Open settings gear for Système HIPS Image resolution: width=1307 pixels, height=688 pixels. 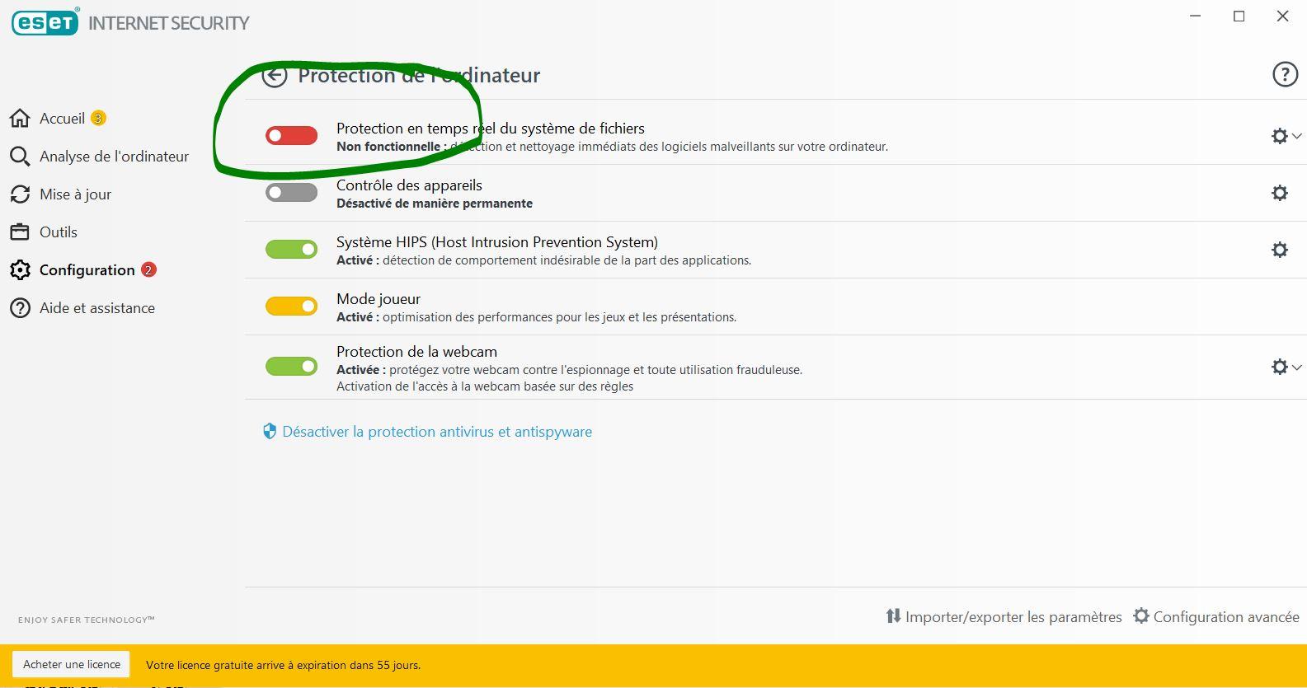click(1280, 250)
